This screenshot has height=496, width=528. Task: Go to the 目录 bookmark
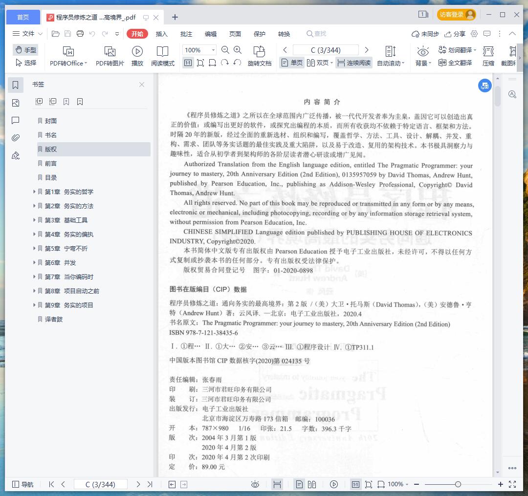51,177
